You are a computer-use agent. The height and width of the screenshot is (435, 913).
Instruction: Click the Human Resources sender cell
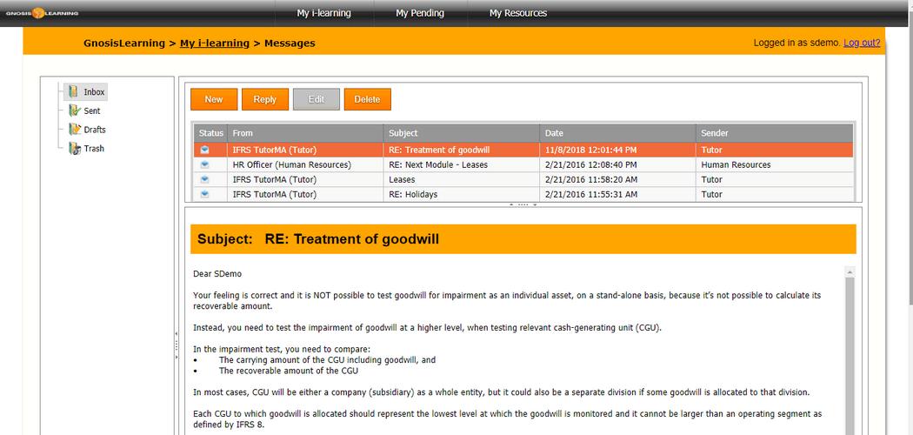(775, 164)
